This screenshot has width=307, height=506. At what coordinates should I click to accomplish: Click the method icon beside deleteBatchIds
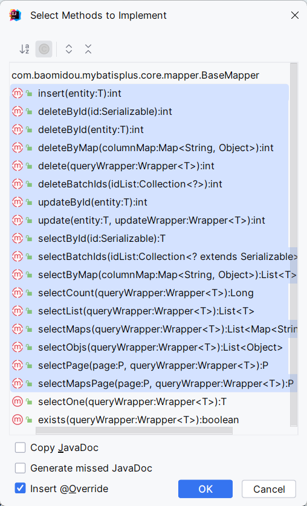pyautogui.click(x=18, y=184)
